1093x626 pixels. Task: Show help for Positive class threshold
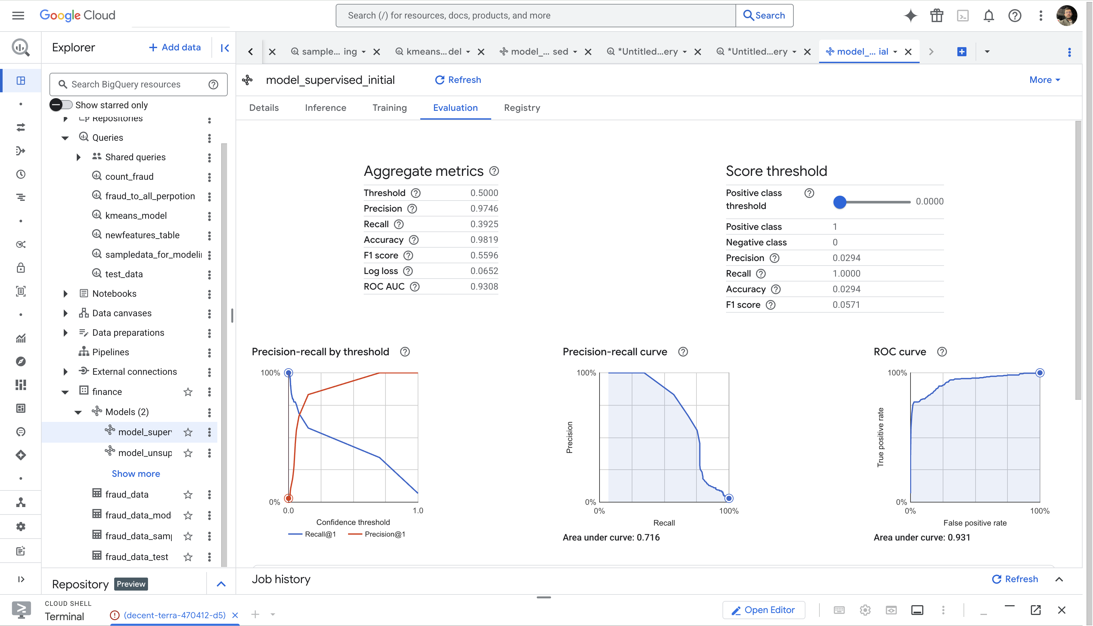pyautogui.click(x=809, y=193)
